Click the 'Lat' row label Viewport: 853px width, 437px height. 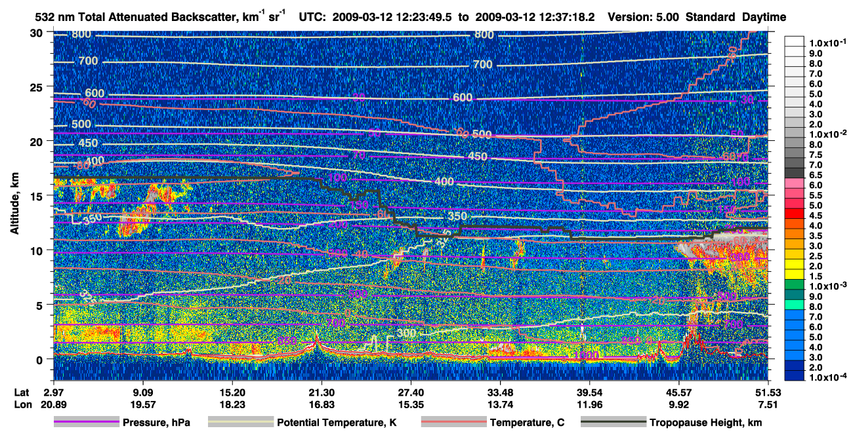coord(22,391)
